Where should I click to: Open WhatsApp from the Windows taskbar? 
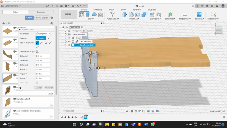(x=153, y=125)
